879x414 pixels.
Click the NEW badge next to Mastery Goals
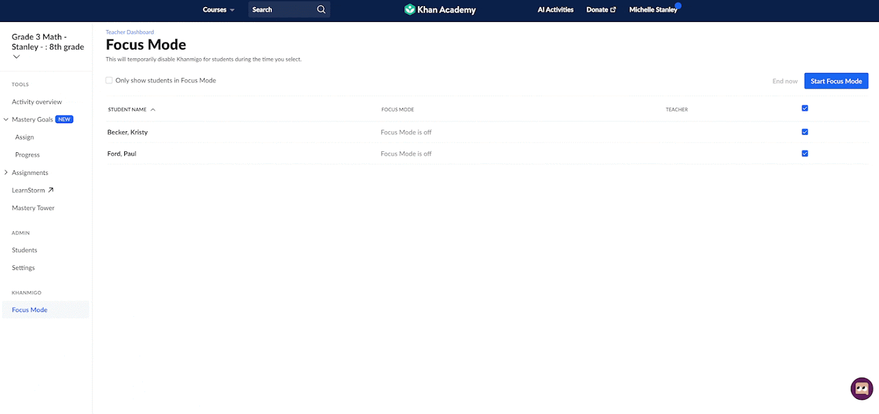64,119
